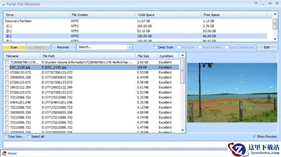Enable the Tree View checkbox
Image resolution: width=281 pixels, height=157 pixels.
coord(6,137)
